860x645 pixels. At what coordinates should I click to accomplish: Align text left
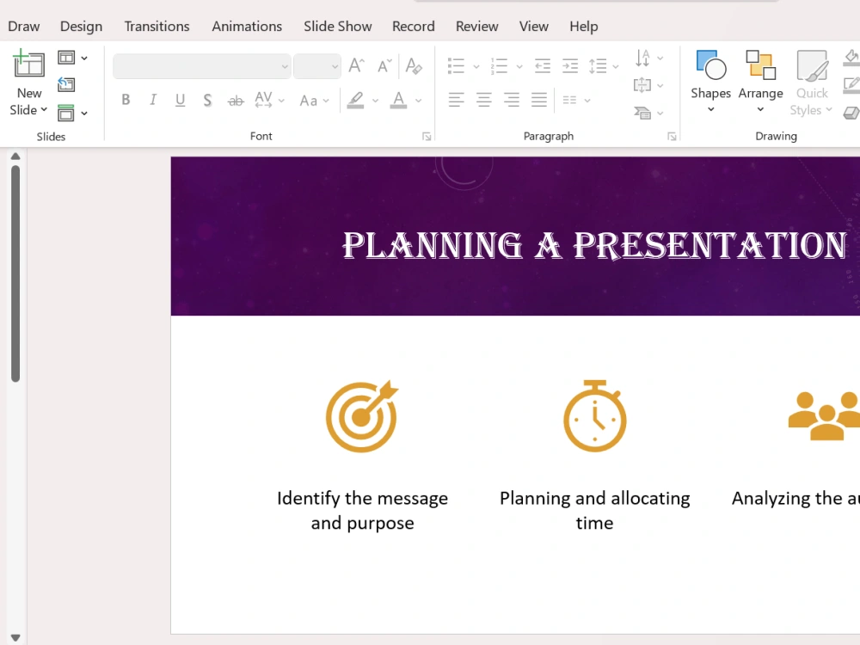tap(456, 100)
